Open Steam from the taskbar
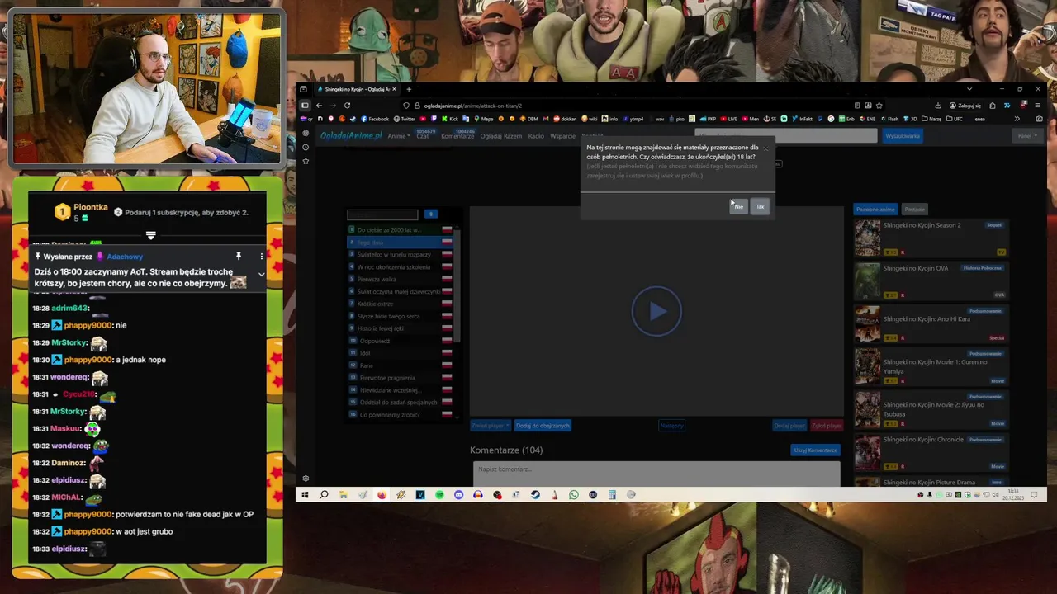Viewport: 1057px width, 594px height. [535, 495]
